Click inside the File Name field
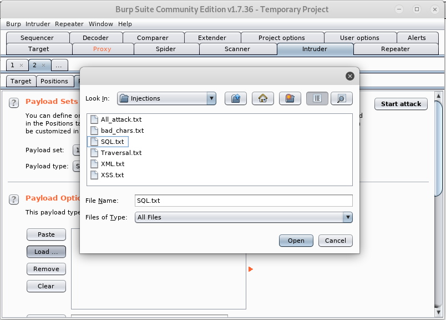The height and width of the screenshot is (320, 446). (x=244, y=201)
